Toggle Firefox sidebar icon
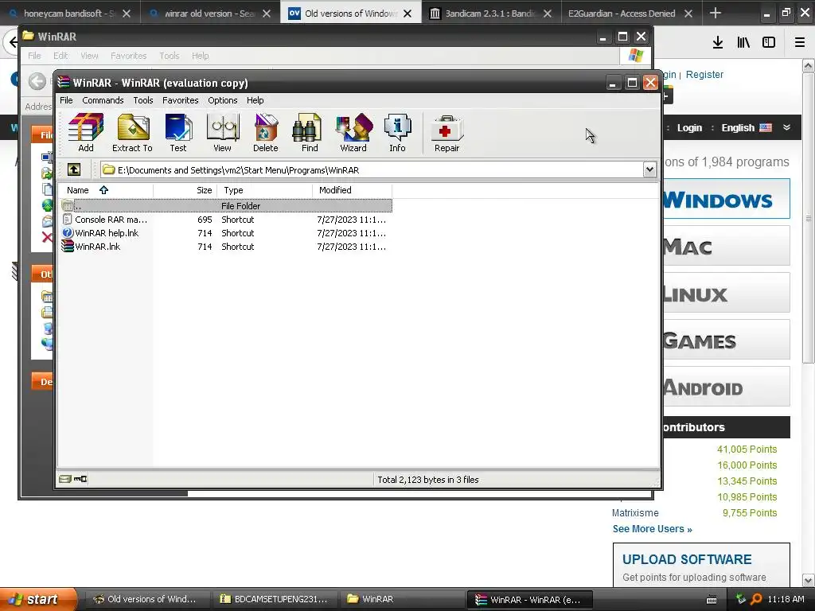The image size is (815, 611). click(x=769, y=42)
